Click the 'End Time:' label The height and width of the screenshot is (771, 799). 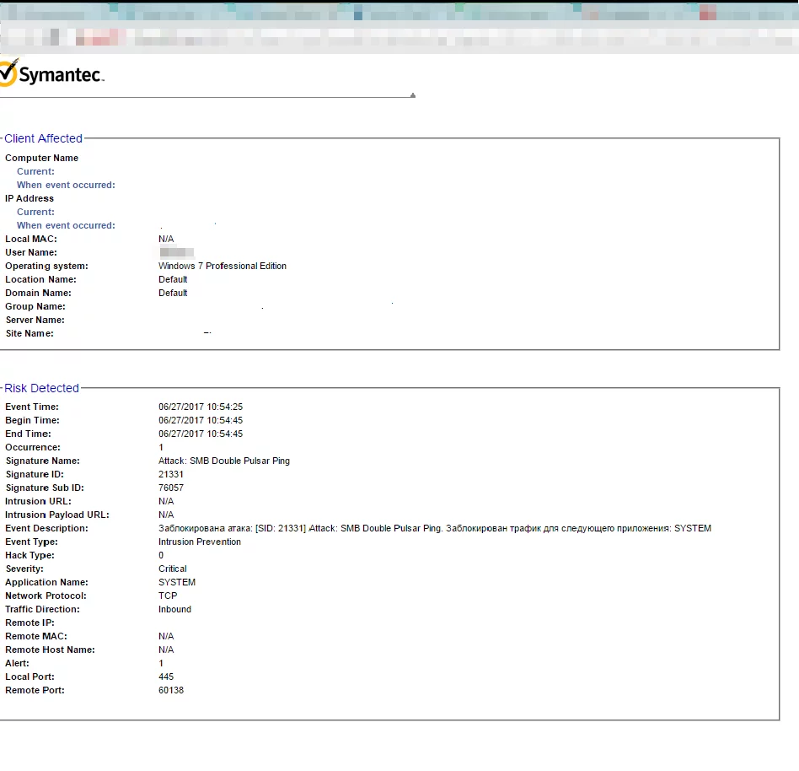coord(28,434)
